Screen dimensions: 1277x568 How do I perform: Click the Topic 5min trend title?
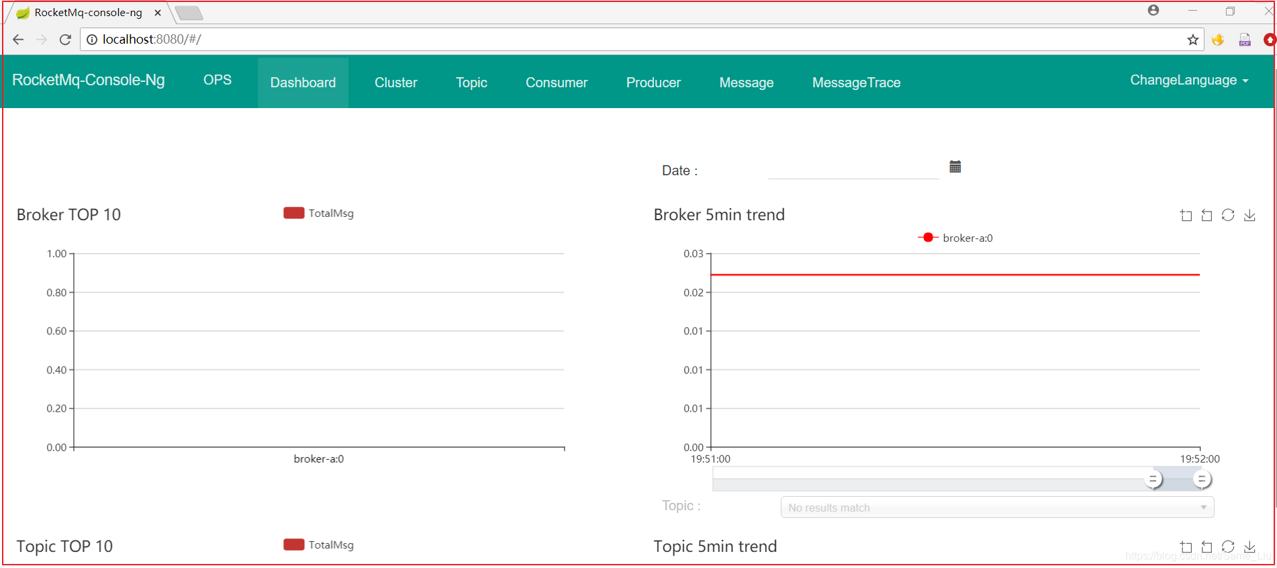pyautogui.click(x=715, y=547)
